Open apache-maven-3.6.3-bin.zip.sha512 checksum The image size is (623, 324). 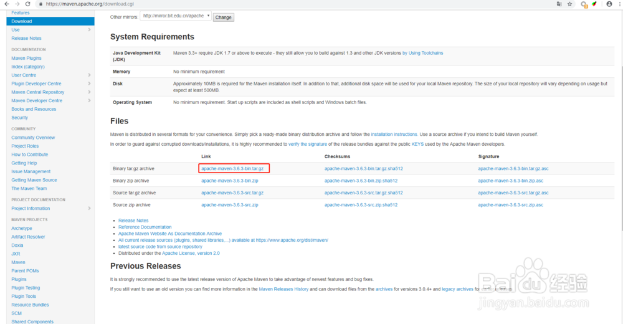(361, 181)
